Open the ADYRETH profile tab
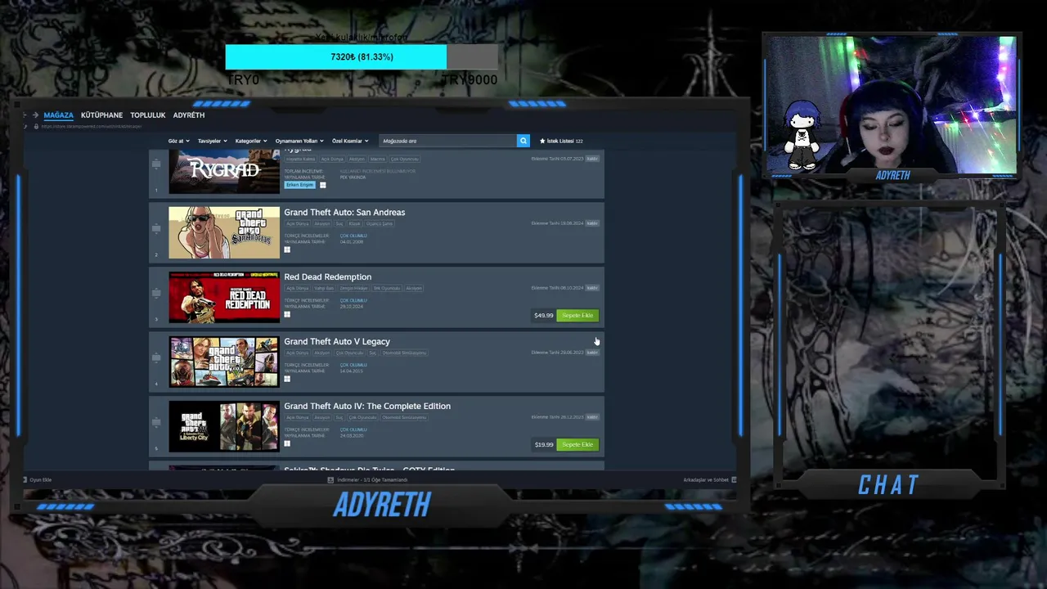This screenshot has width=1047, height=589. click(189, 115)
